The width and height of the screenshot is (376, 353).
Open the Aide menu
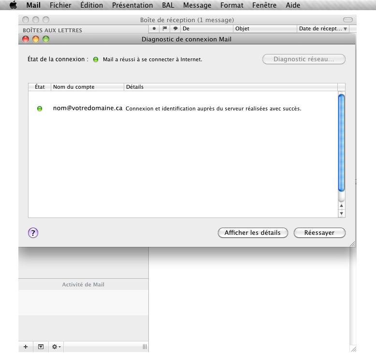pyautogui.click(x=293, y=5)
